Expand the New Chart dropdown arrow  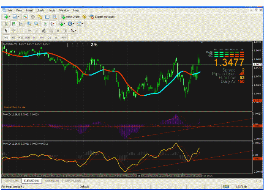pos(10,17)
